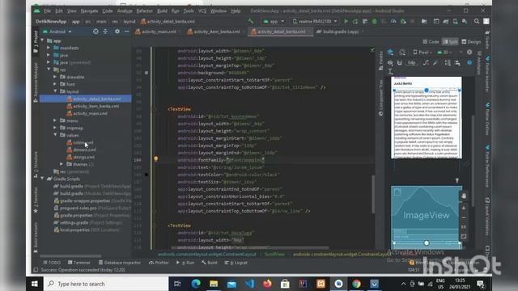
Task: Open Visual Studio Code from the taskbar
Action: click(x=250, y=284)
